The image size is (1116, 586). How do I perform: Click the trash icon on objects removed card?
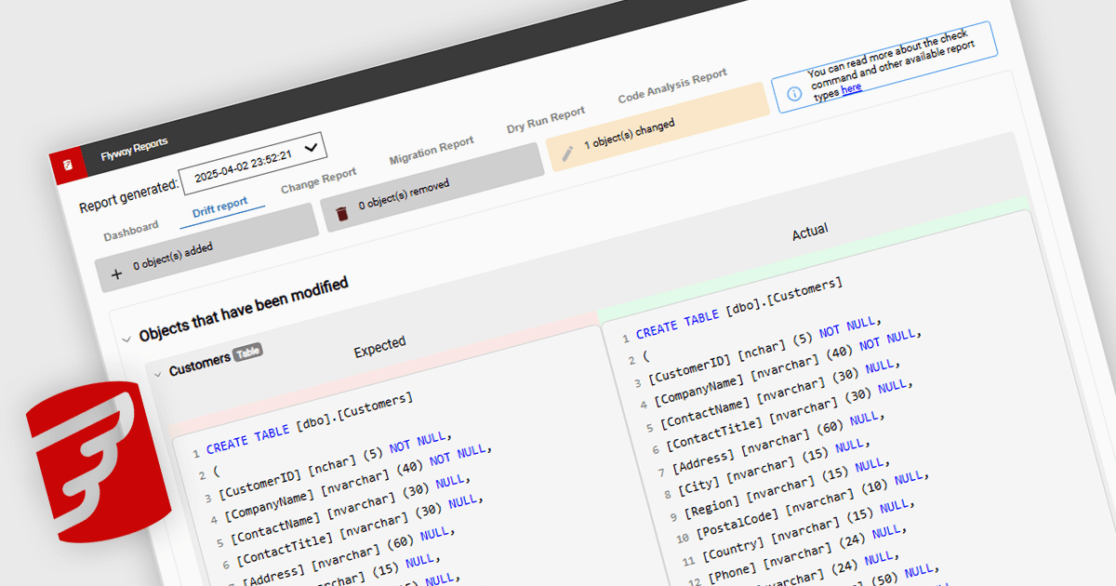(342, 213)
